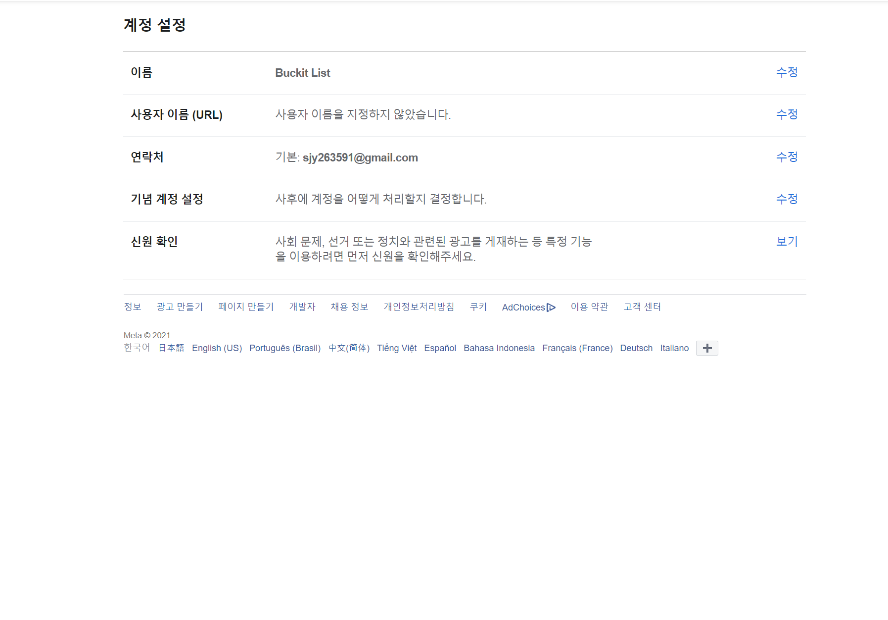888x620 pixels.
Task: Open 채용 정보 footer link
Action: click(x=349, y=307)
